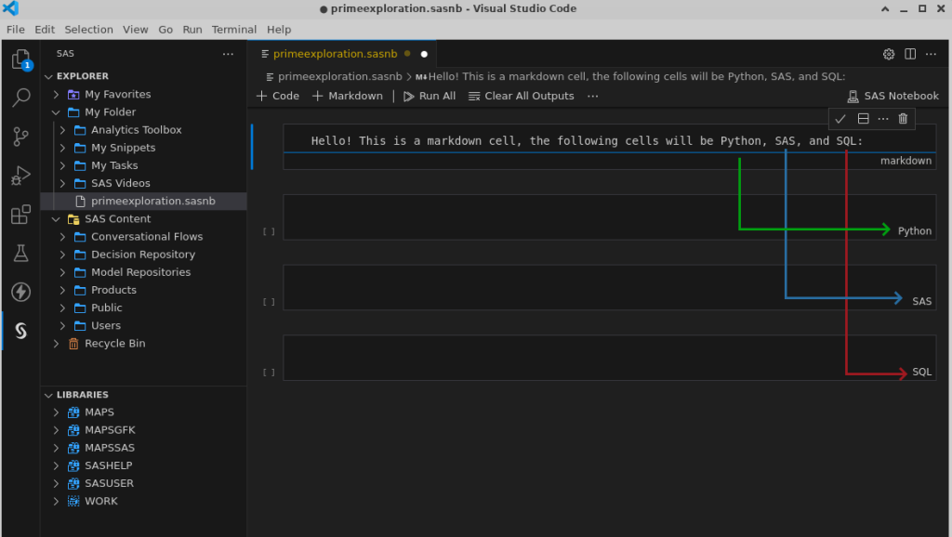Screen dimensions: 952x537
Task: Clear All Outputs in notebook
Action: coord(521,96)
